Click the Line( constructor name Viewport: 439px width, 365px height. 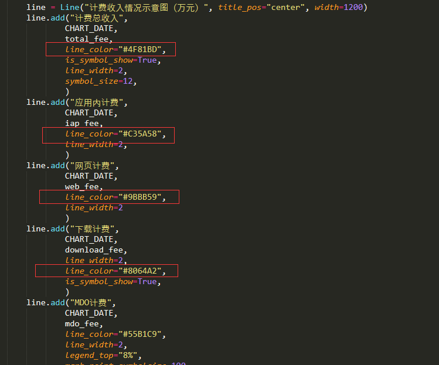coord(70,7)
